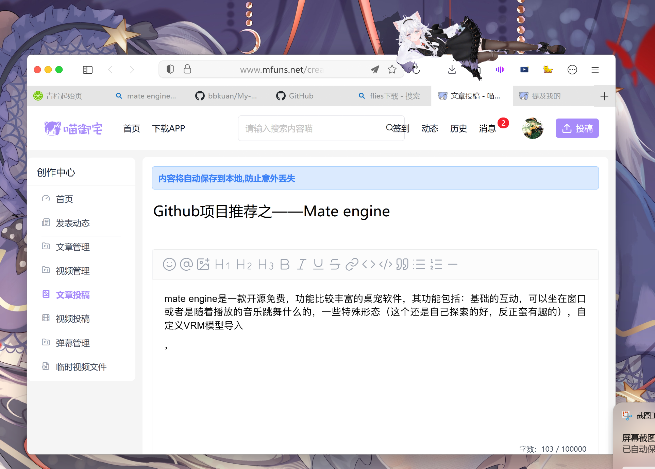The width and height of the screenshot is (655, 469).
Task: Insert a hyperlink with the link icon
Action: (x=352, y=265)
